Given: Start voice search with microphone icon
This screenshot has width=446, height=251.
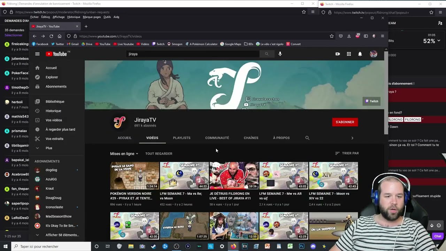Looking at the screenshot, I should 280,54.
